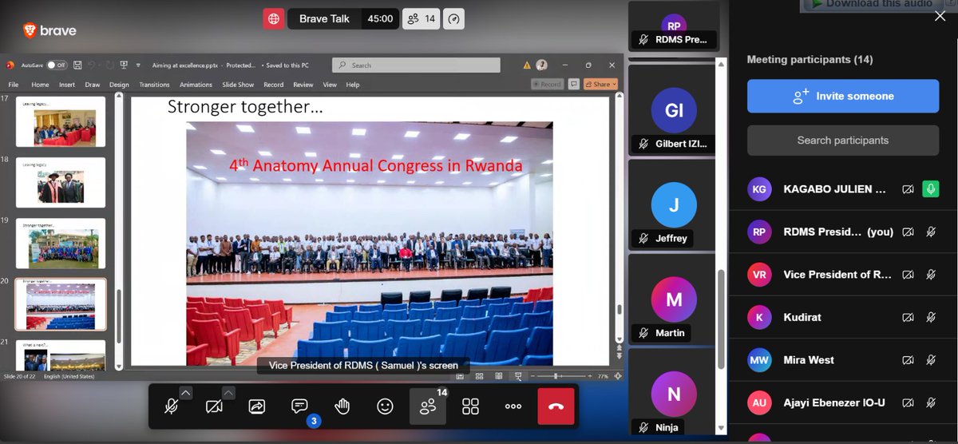Toggle the camera icon for Vice President of R...
The width and height of the screenshot is (958, 444).
(x=908, y=275)
